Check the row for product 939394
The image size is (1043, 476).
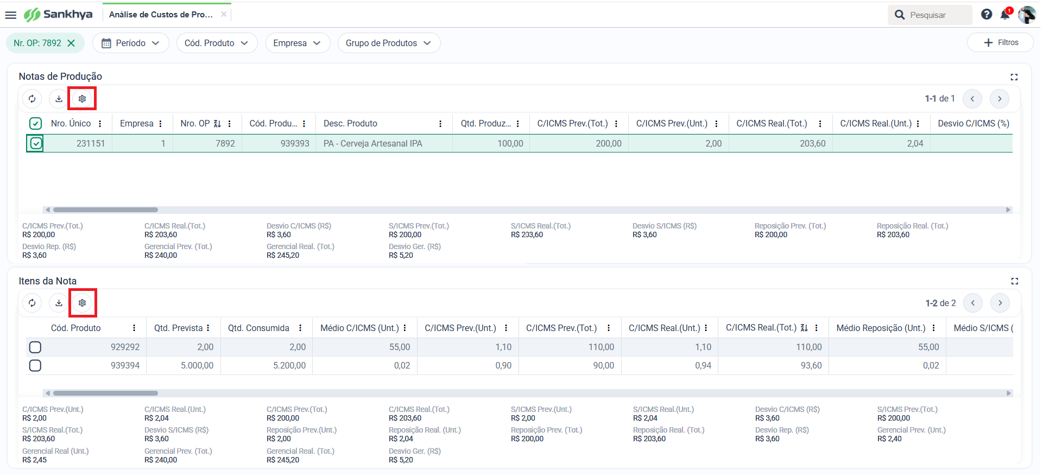coord(35,366)
